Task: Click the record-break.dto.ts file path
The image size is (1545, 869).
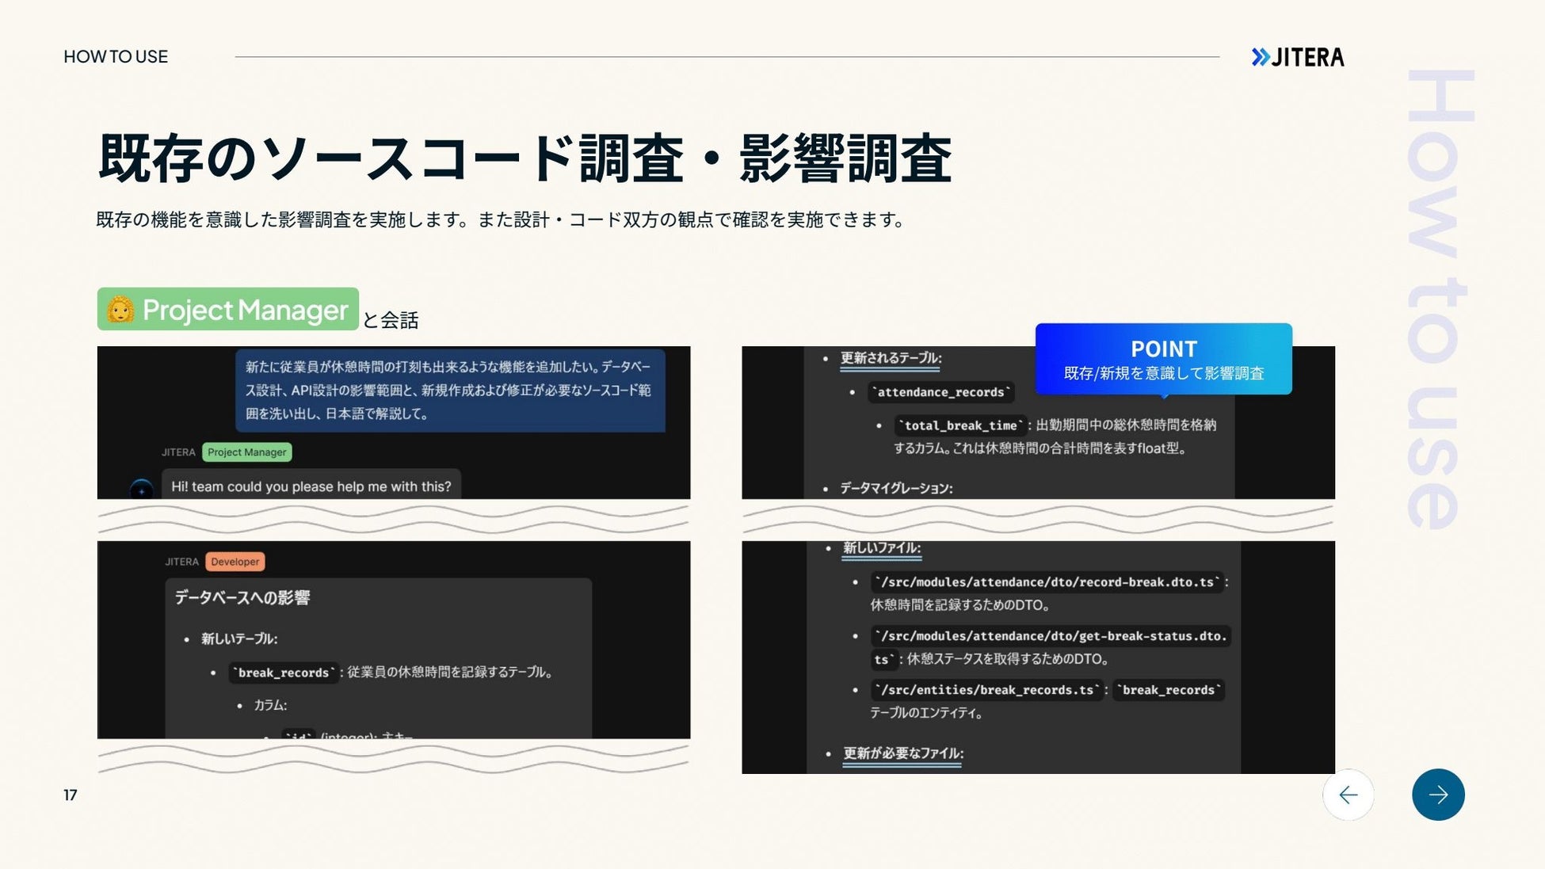Action: pos(1047,582)
